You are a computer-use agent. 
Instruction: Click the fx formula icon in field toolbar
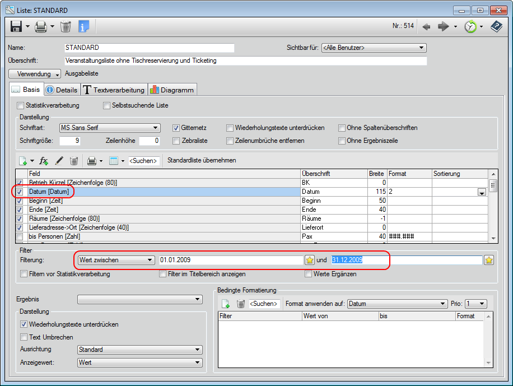(44, 161)
